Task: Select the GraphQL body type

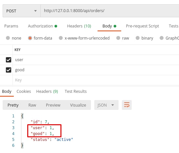Action: tap(169, 38)
